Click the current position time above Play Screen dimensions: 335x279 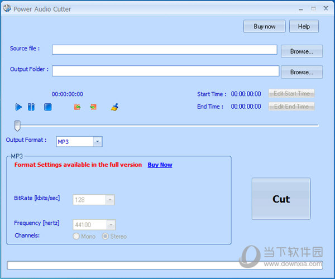click(68, 94)
